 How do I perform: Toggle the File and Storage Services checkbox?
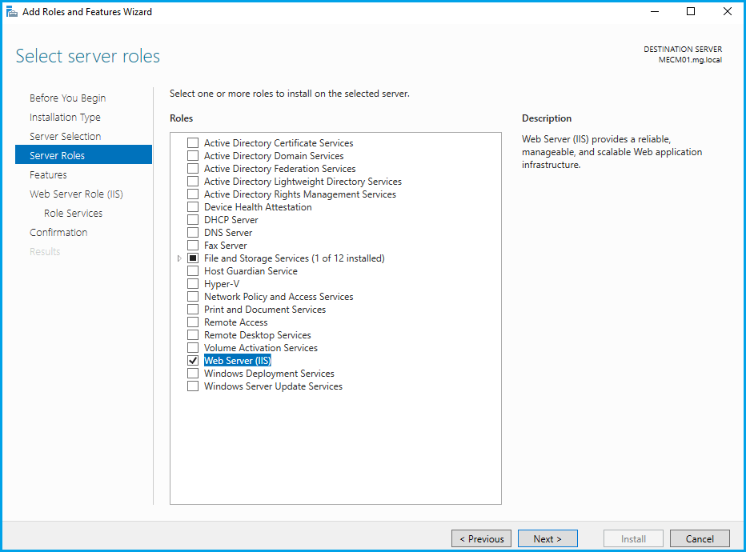pos(193,258)
